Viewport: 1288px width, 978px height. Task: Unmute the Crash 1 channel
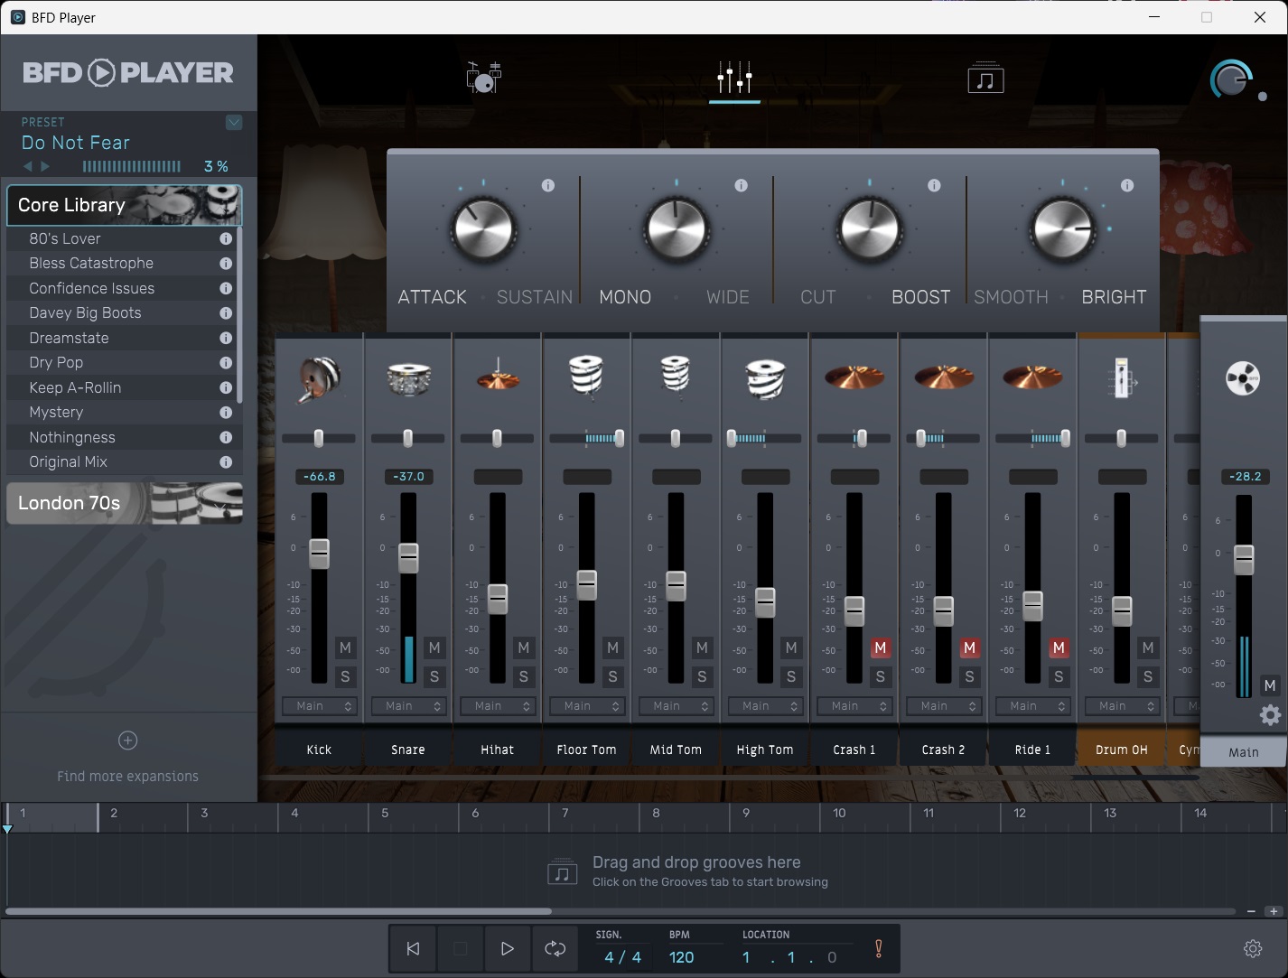point(880,647)
